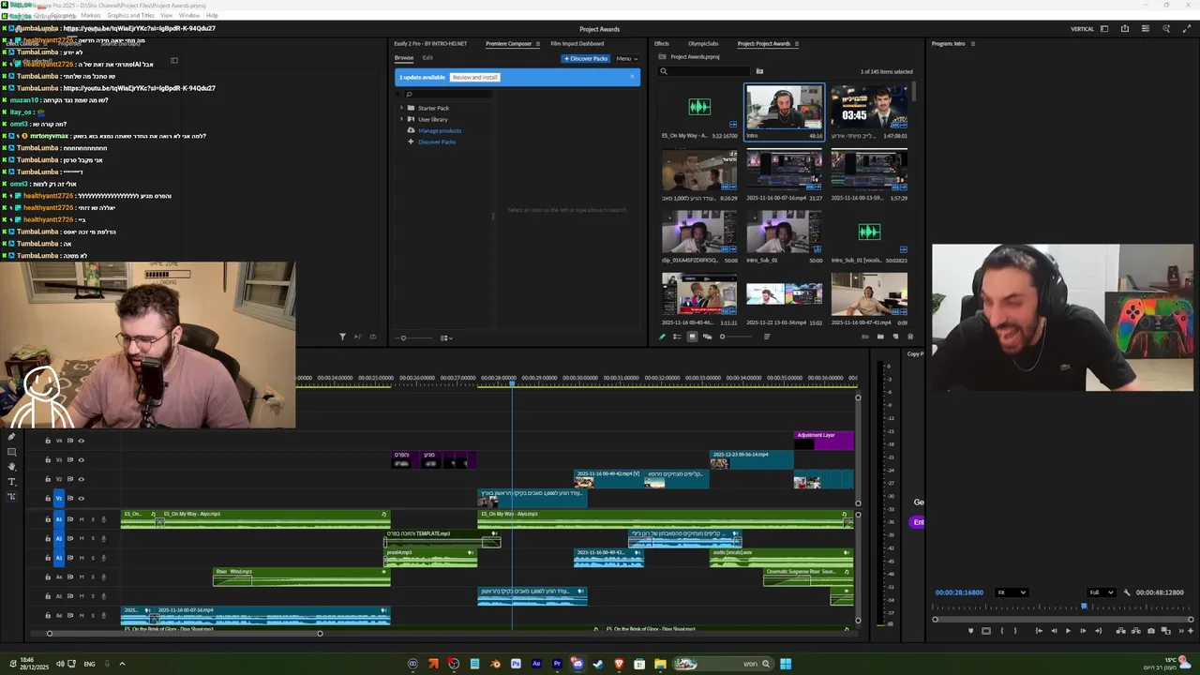Open the Manage products link
This screenshot has width=1200, height=675.
(x=440, y=130)
